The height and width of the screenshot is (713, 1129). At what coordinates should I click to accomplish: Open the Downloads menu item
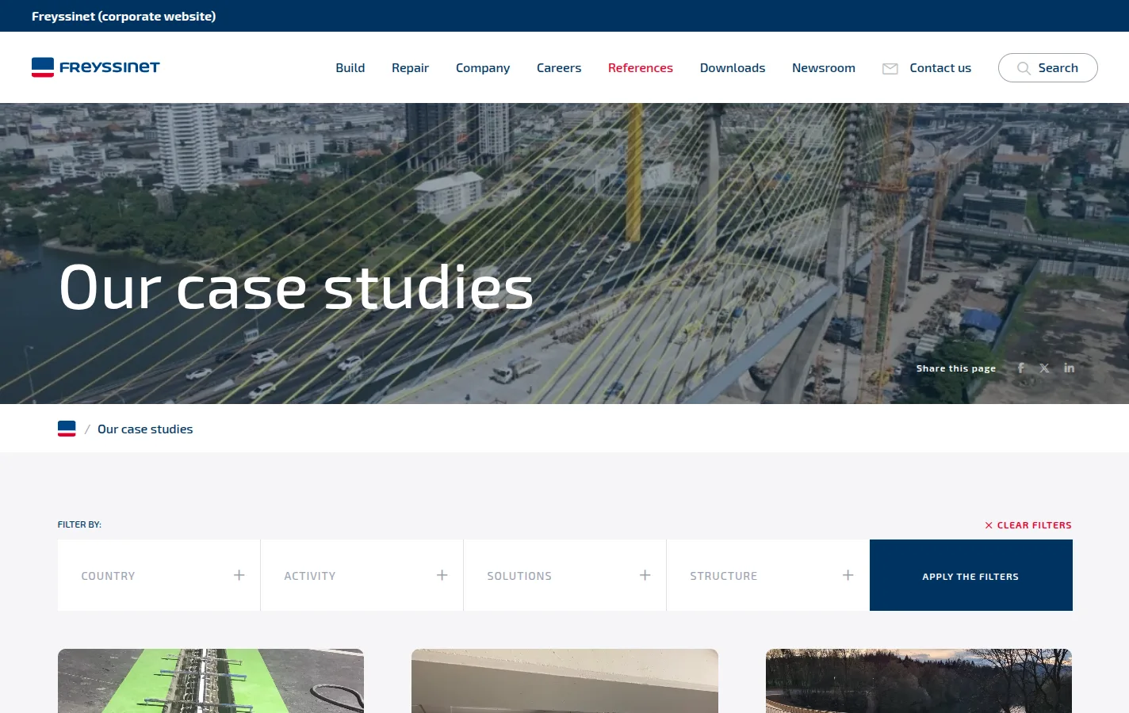click(733, 68)
